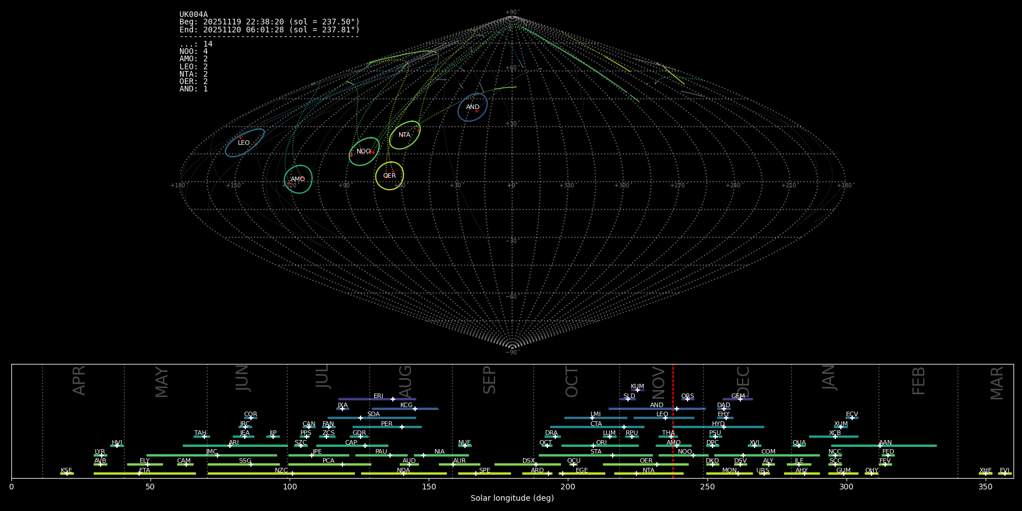Click the yellow OER radiant circle
This screenshot has height=511, width=1022.
pyautogui.click(x=389, y=175)
